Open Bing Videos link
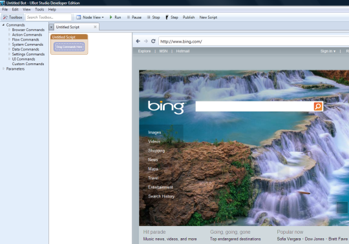The image size is (349, 244). click(154, 141)
